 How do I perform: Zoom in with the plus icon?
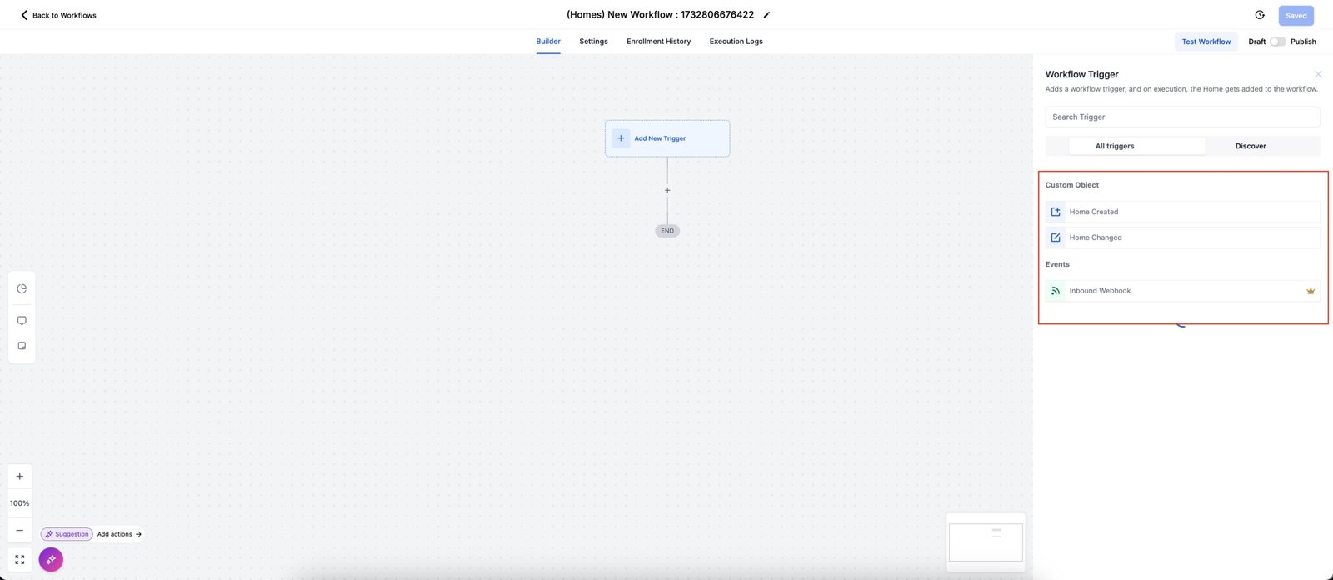pyautogui.click(x=20, y=477)
